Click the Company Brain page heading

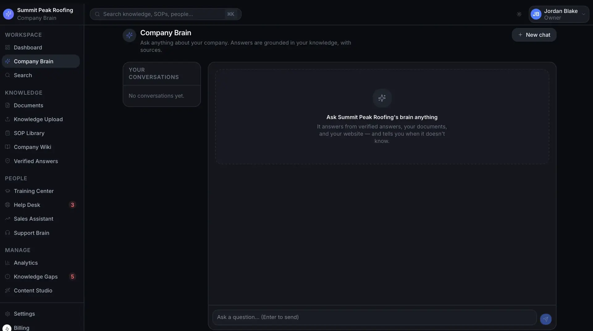click(x=166, y=33)
